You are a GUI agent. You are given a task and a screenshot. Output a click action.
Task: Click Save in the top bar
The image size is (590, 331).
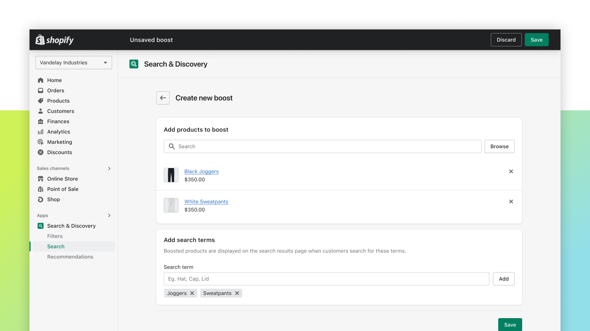pos(537,40)
